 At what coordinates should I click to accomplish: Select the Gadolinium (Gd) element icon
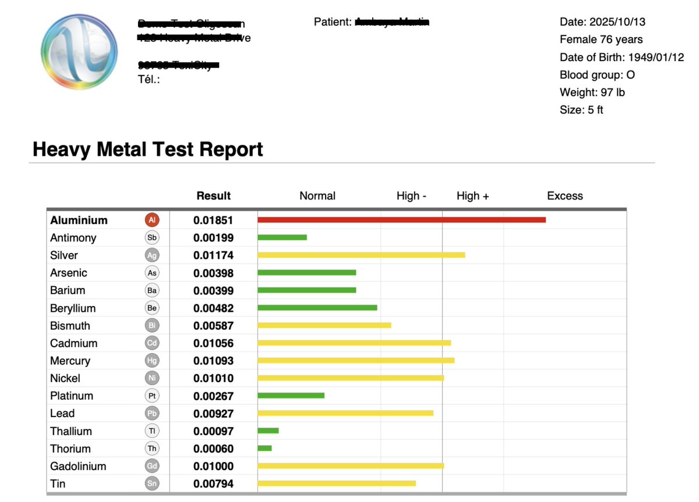tap(153, 466)
